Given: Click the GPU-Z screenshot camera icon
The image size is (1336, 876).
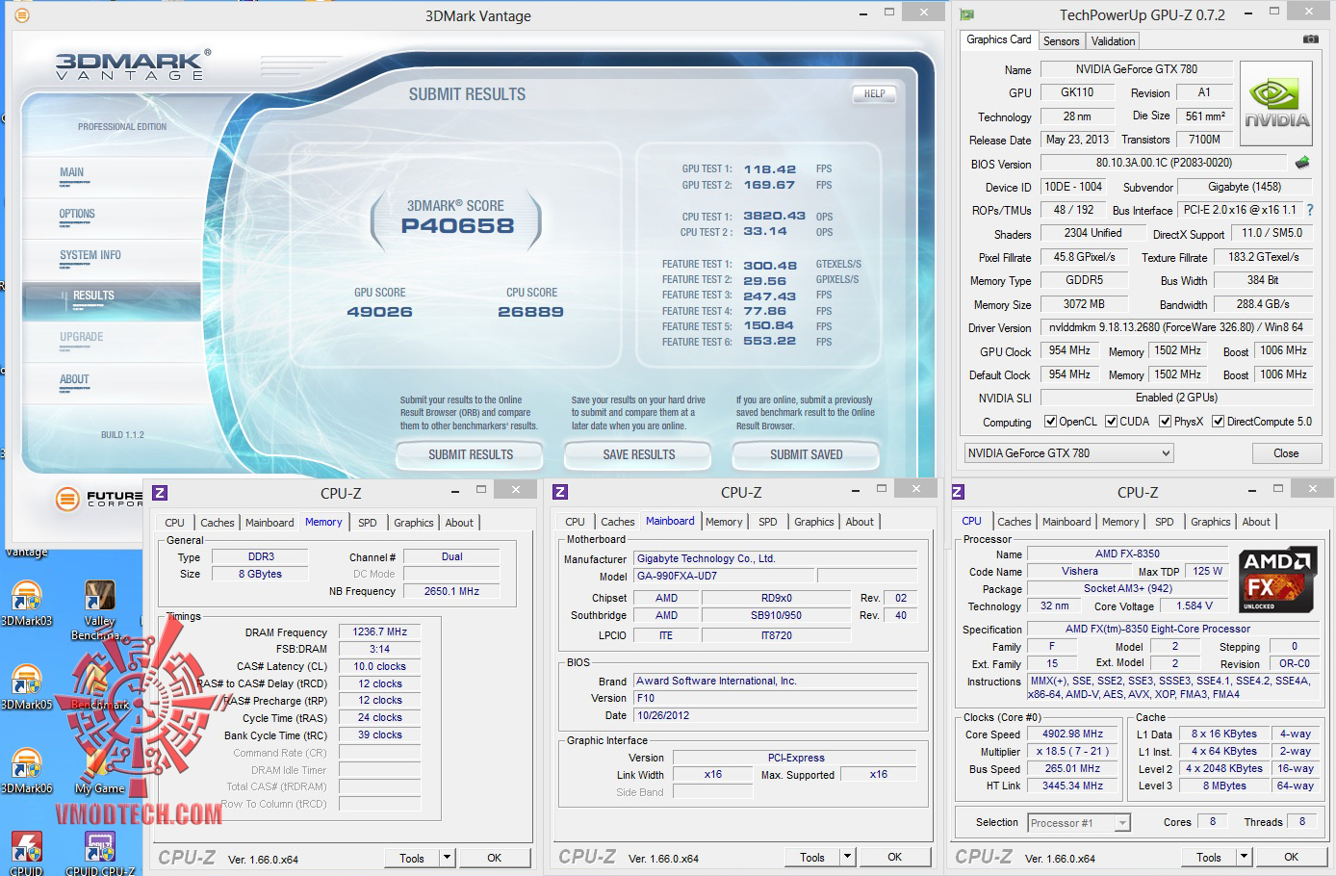Looking at the screenshot, I should point(1310,39).
